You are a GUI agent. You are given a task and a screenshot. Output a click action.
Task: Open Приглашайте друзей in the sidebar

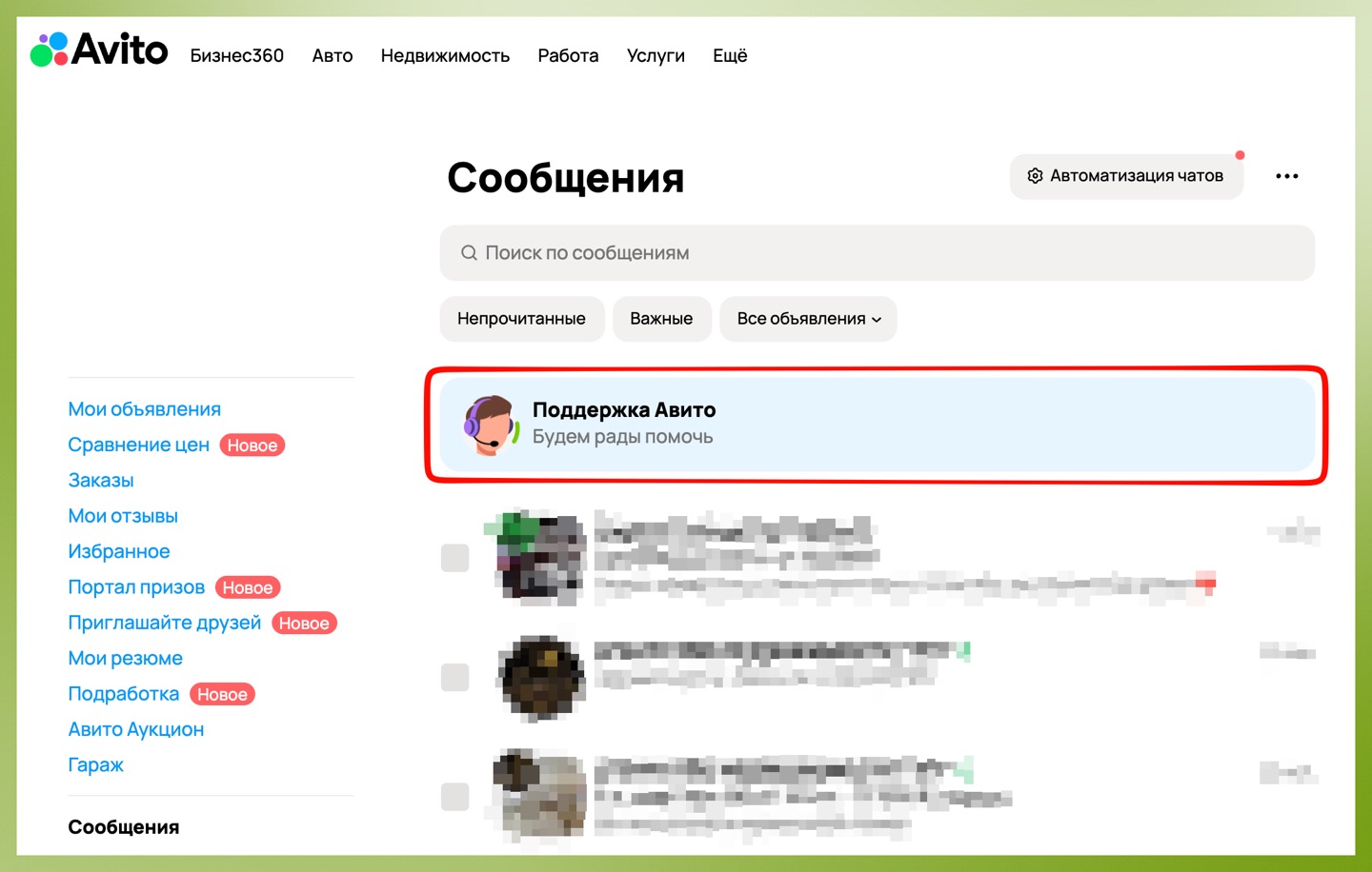coord(164,623)
